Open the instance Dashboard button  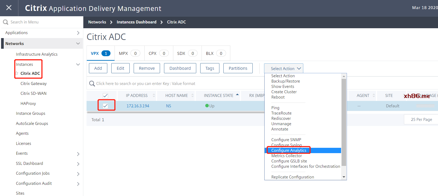coord(180,68)
